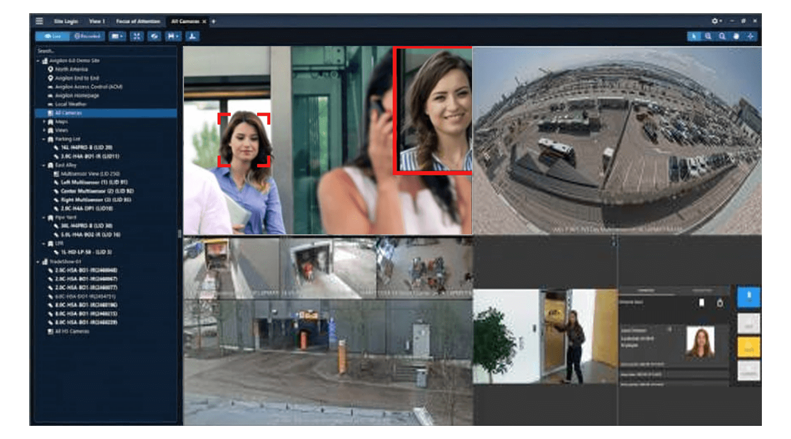Select the zoom-out magnifier tool

[722, 36]
